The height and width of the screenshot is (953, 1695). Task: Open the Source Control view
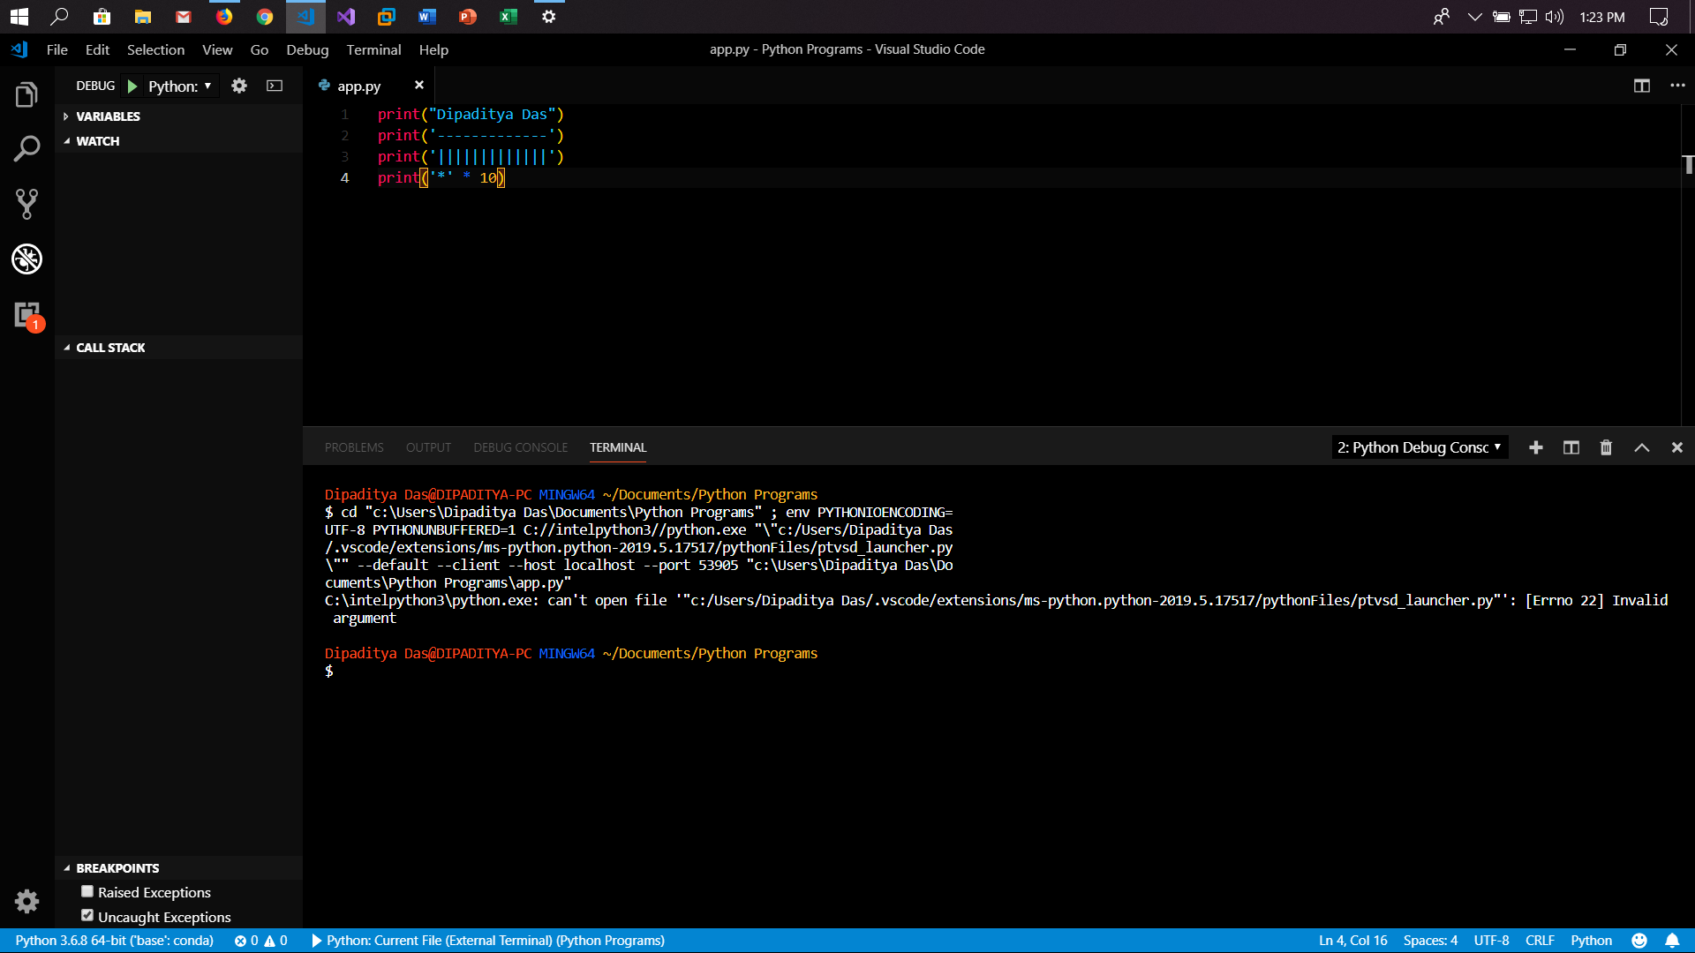click(26, 204)
